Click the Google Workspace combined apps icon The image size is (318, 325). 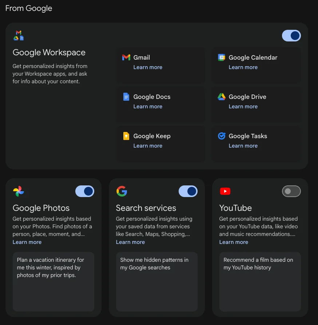point(19,36)
